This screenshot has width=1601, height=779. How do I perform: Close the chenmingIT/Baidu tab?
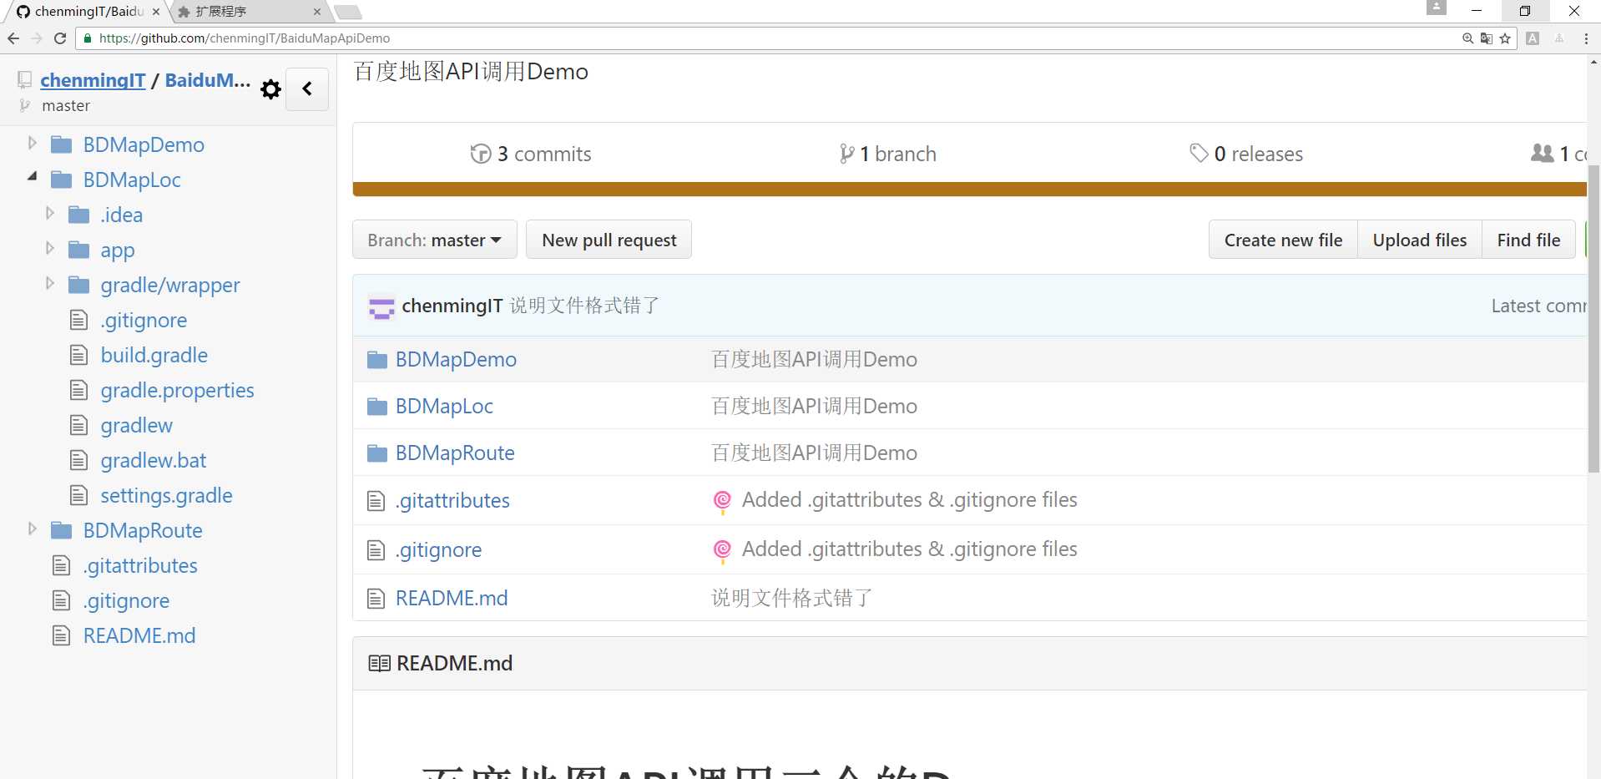[x=156, y=12]
